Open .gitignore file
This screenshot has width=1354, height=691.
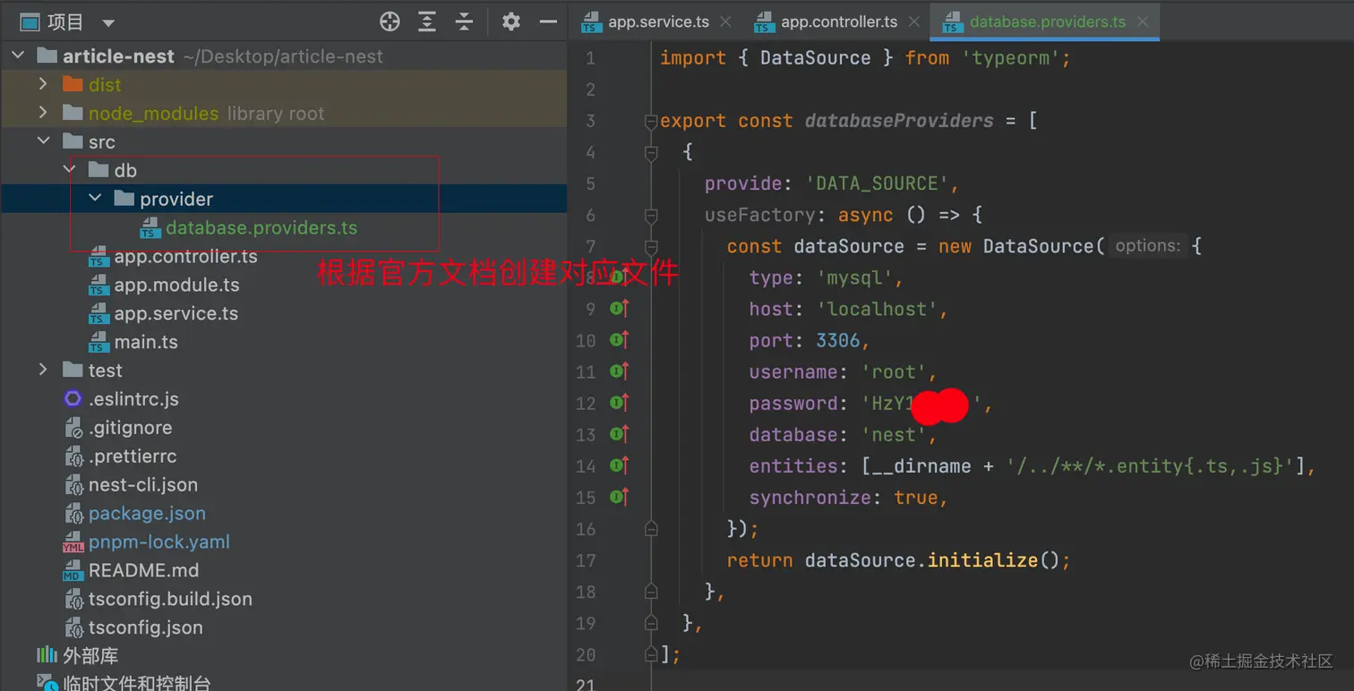130,427
